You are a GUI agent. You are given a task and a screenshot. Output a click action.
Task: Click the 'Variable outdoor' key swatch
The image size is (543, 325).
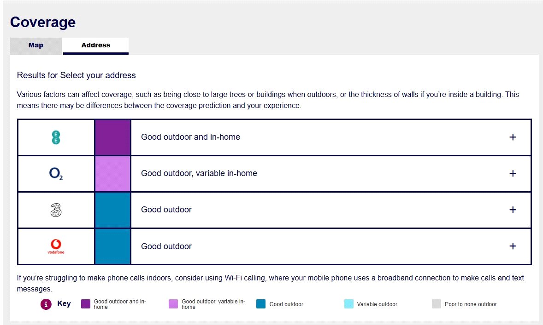tap(348, 304)
